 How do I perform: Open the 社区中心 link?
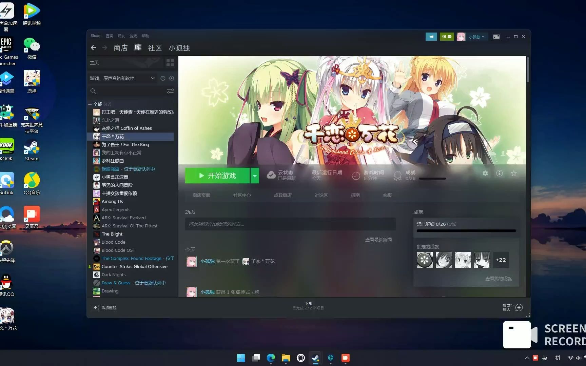[x=242, y=195]
